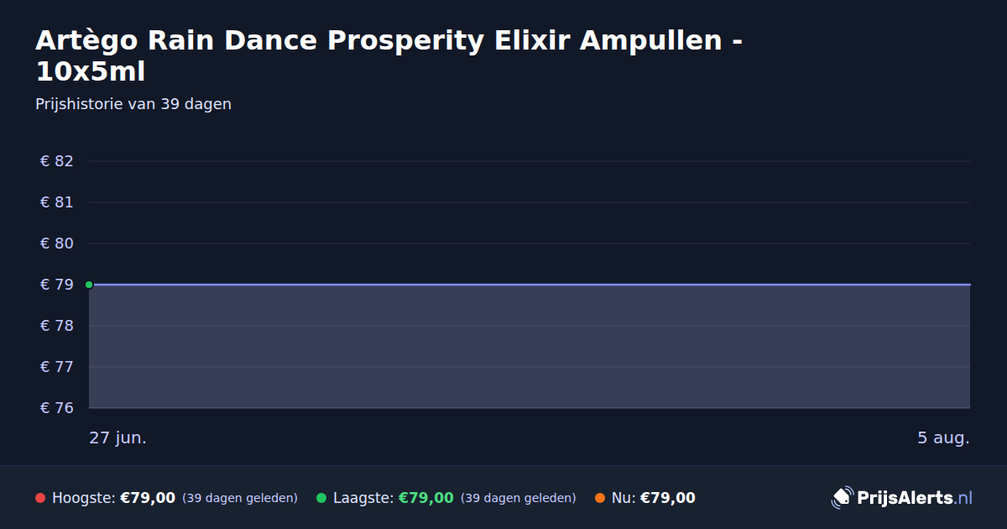Click the € 80 axis label

click(x=57, y=244)
